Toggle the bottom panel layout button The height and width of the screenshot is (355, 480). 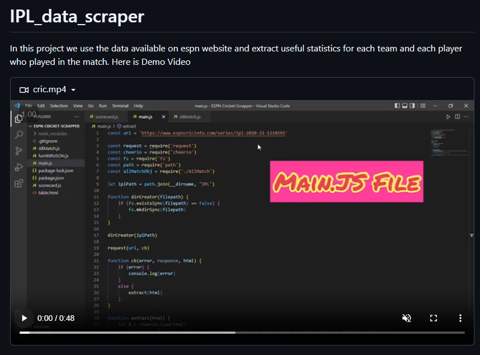(404, 106)
